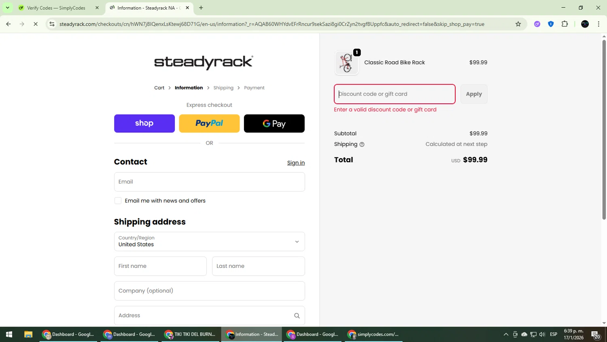607x342 pixels.
Task: Click the taskbar clock and date
Action: click(x=574, y=334)
